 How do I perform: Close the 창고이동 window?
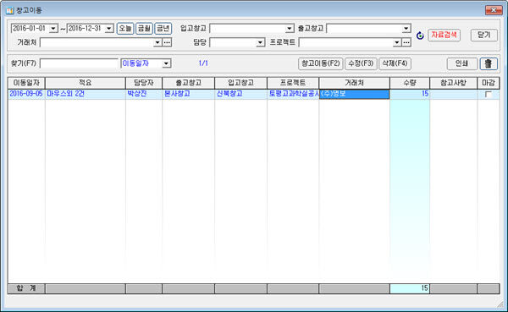pos(494,10)
